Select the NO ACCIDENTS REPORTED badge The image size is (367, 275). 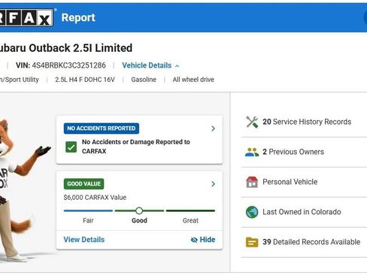[x=102, y=128]
